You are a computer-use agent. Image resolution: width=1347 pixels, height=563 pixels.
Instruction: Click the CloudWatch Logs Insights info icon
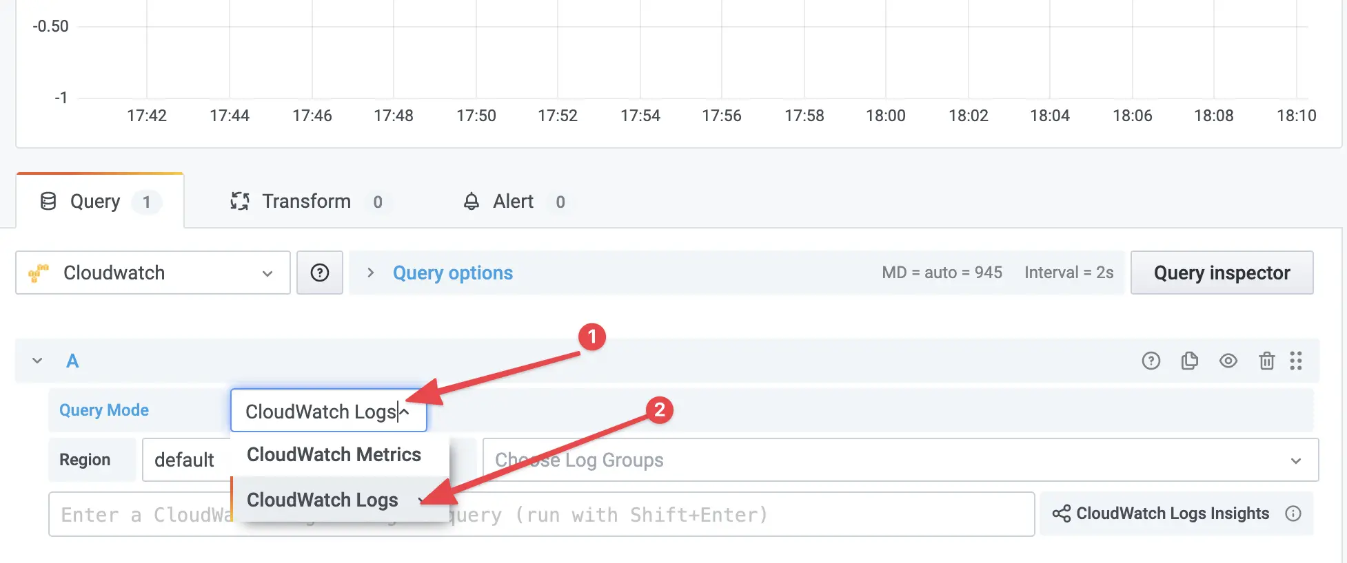click(x=1293, y=513)
